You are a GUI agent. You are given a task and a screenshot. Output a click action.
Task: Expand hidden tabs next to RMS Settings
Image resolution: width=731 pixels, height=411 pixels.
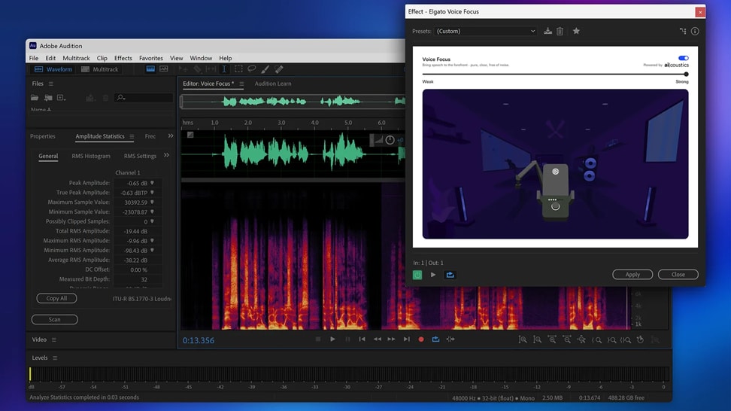coord(166,156)
